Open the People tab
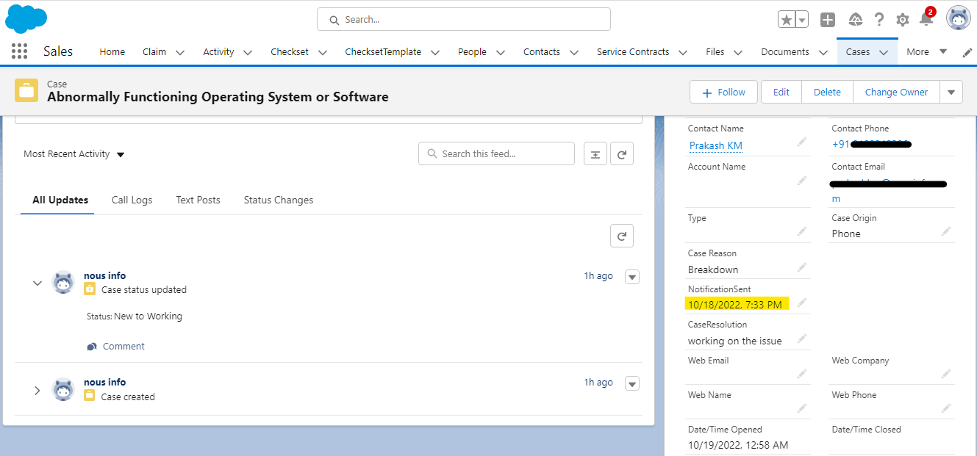The width and height of the screenshot is (977, 456). [x=472, y=52]
